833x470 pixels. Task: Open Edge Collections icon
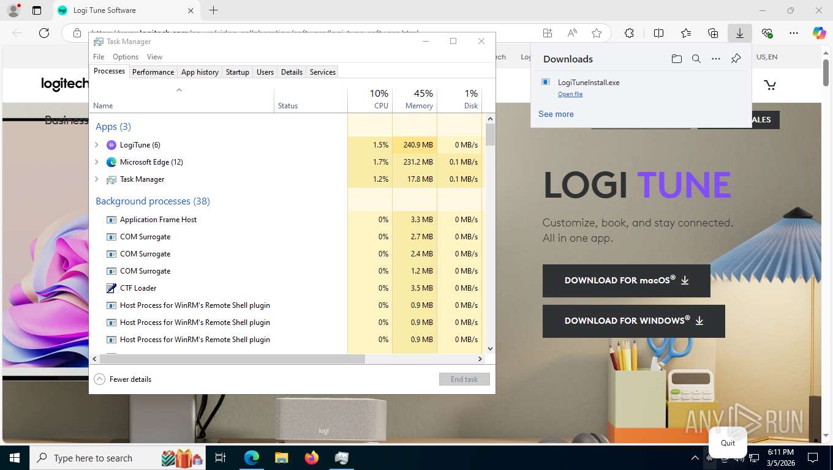point(713,33)
